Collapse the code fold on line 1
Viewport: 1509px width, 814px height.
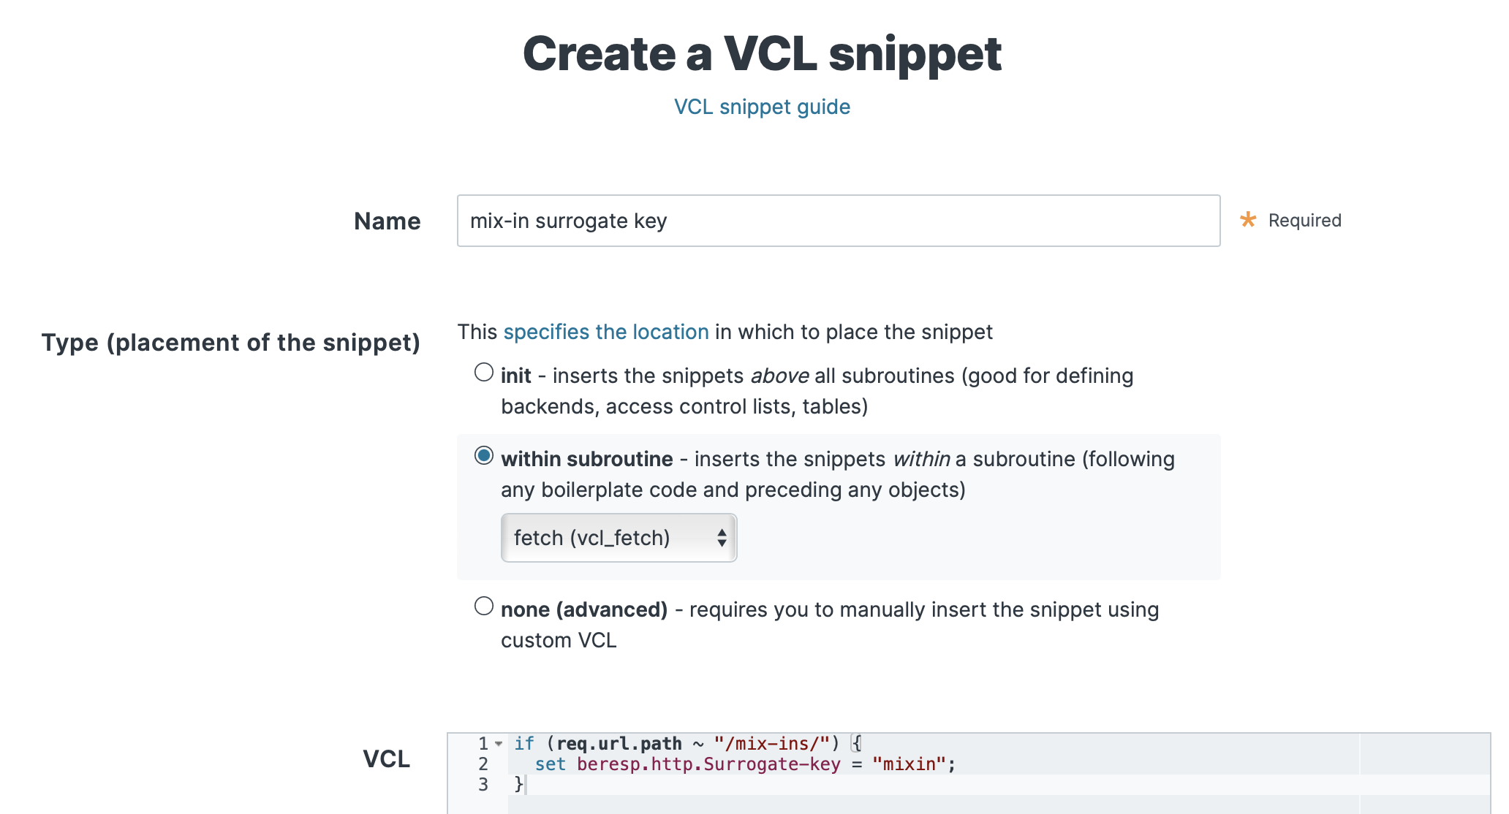coord(500,743)
